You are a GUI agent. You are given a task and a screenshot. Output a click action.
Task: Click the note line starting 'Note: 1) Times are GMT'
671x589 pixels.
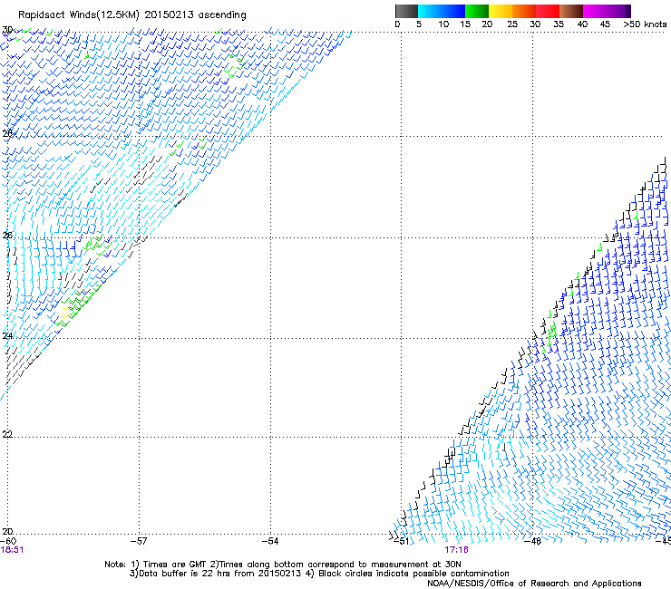(282, 565)
